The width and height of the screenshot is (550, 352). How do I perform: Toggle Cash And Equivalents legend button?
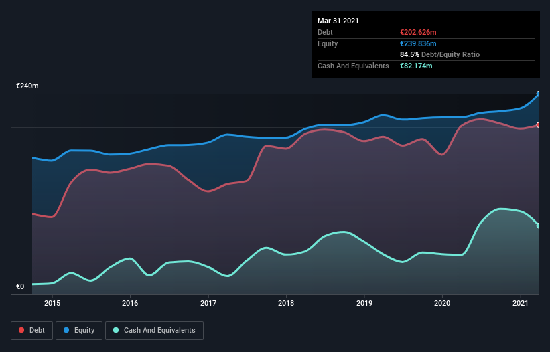(154, 331)
